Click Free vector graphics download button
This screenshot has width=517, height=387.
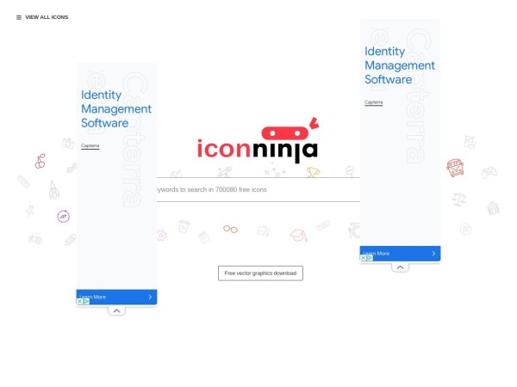click(260, 273)
